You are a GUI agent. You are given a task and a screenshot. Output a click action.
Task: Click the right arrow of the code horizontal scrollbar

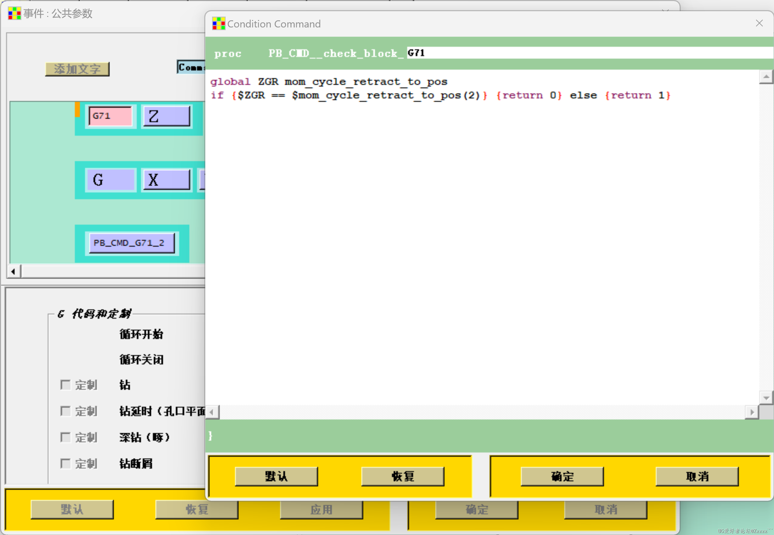[x=752, y=412]
